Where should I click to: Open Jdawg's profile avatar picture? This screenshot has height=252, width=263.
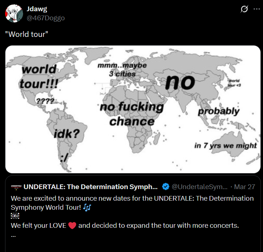(14, 13)
